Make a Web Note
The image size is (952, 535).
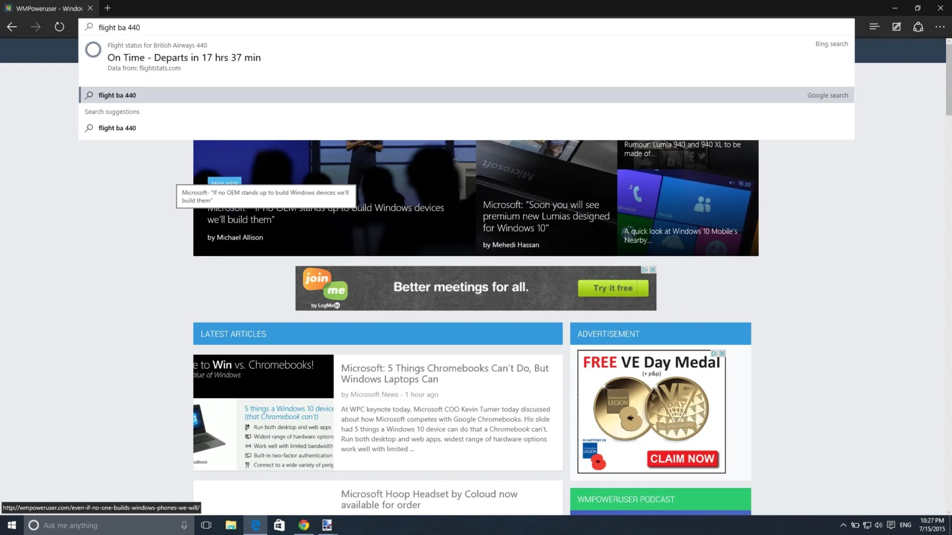[x=896, y=27]
